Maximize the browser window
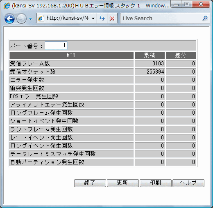 coord(187,5)
